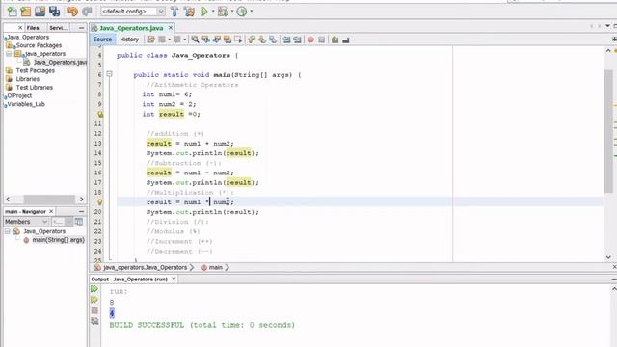This screenshot has height=347, width=617.
Task: Click the Find Next Occurrence icon
Action: (x=217, y=40)
